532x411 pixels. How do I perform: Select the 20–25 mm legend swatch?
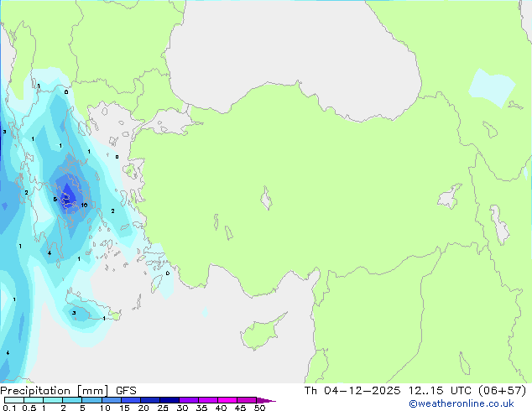[x=149, y=400]
